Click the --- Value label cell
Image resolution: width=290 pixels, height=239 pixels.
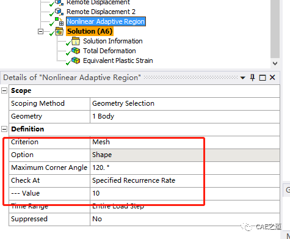pos(49,194)
